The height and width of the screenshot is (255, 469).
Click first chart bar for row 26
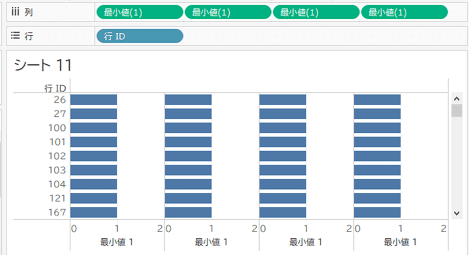94,99
